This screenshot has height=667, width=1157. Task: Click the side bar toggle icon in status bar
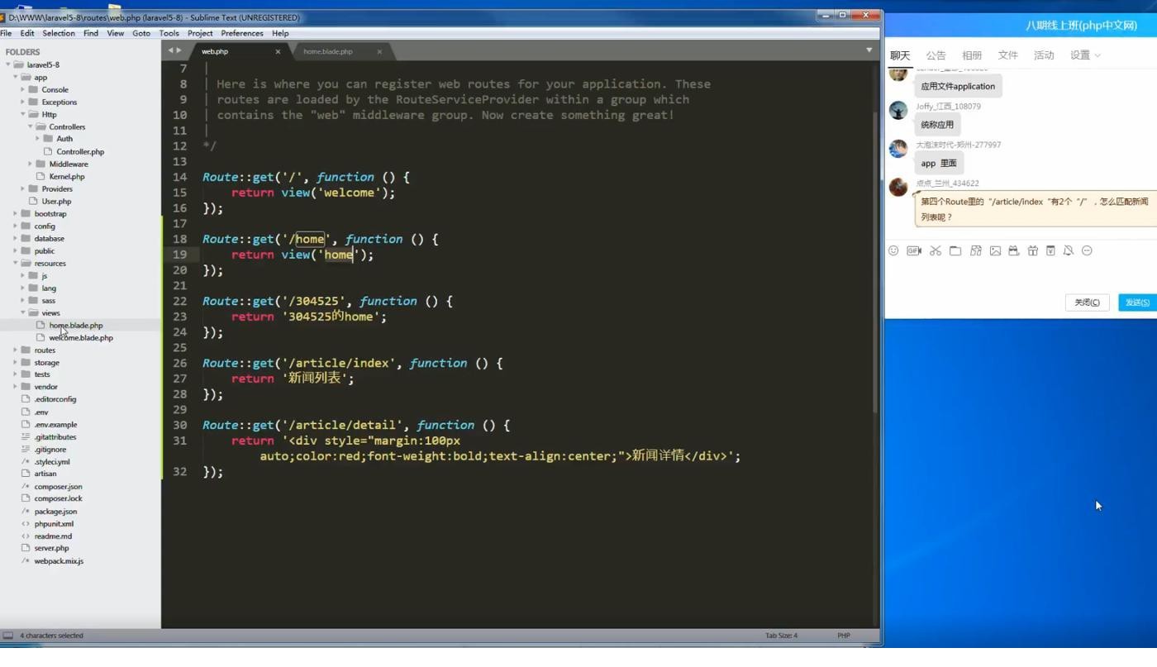pyautogui.click(x=8, y=636)
